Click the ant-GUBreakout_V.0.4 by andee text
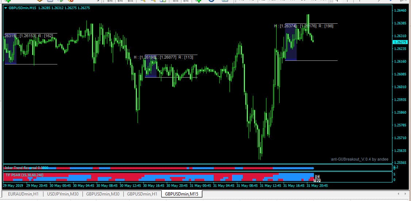 coord(360,159)
